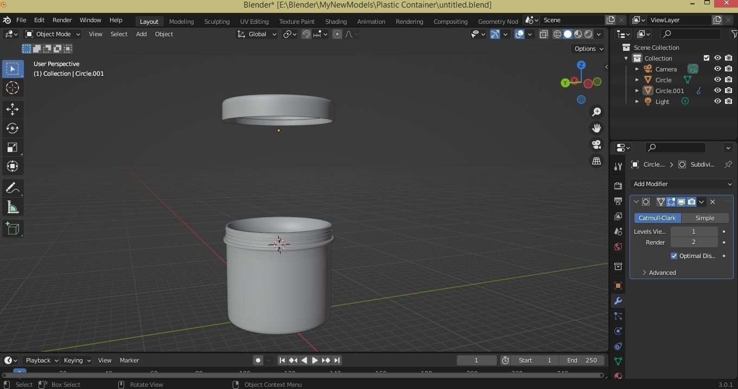Image resolution: width=738 pixels, height=389 pixels.
Task: Switch to the Shading workspace tab
Action: [336, 22]
